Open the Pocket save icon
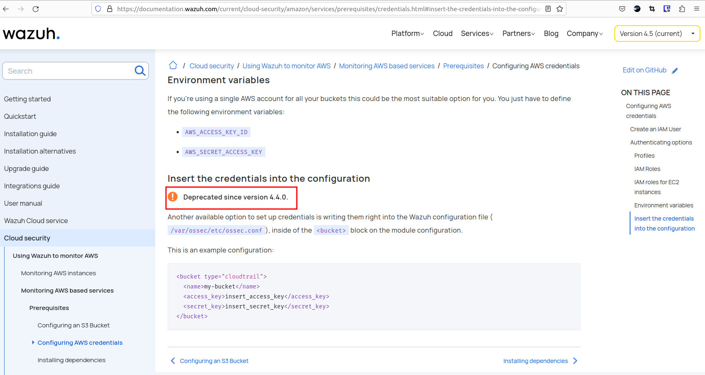Image resolution: width=705 pixels, height=375 pixels. [x=622, y=9]
